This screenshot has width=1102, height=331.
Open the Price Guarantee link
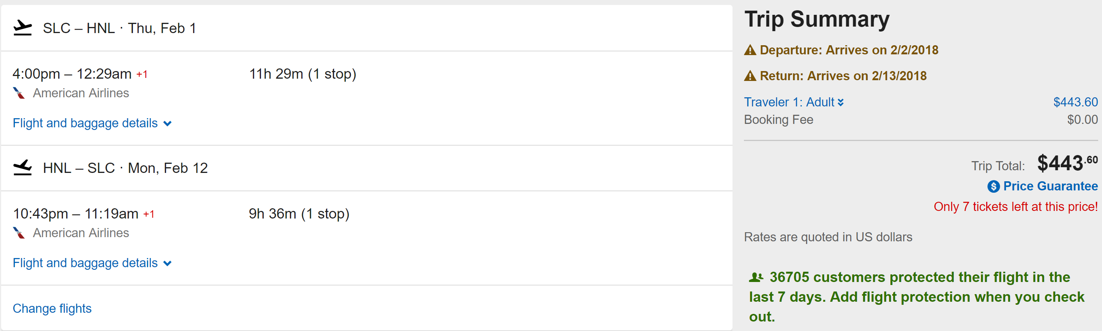1050,186
